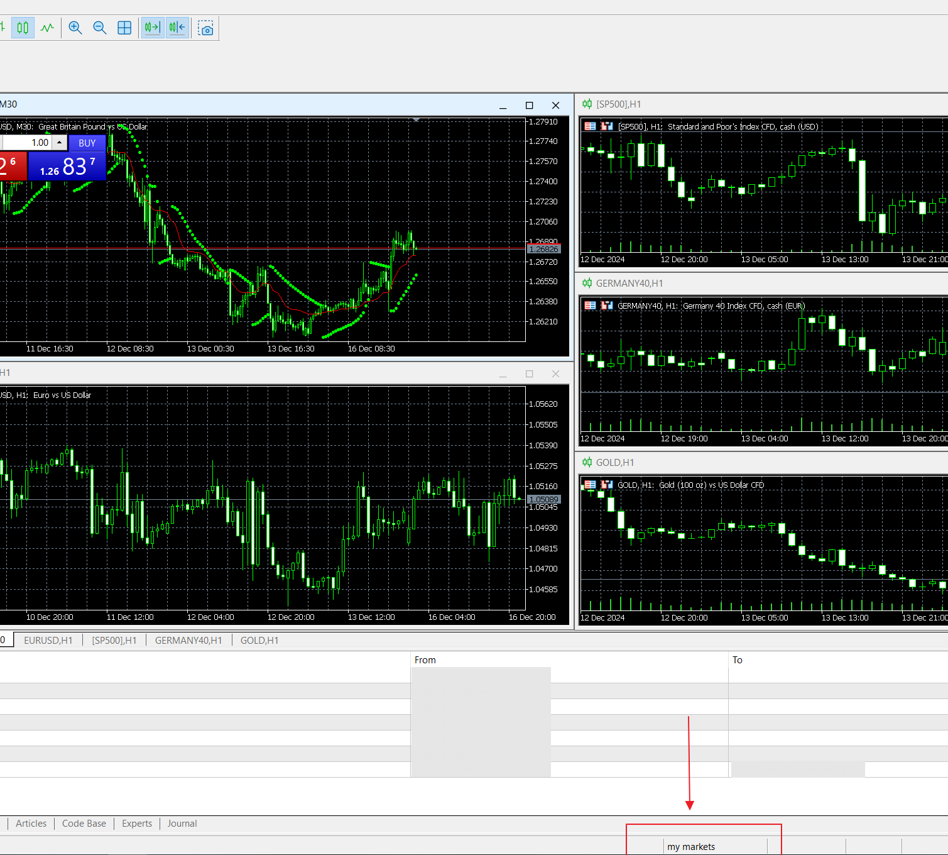Switch to the EURUSD,H1 chart tab
The image size is (948, 855).
(48, 640)
